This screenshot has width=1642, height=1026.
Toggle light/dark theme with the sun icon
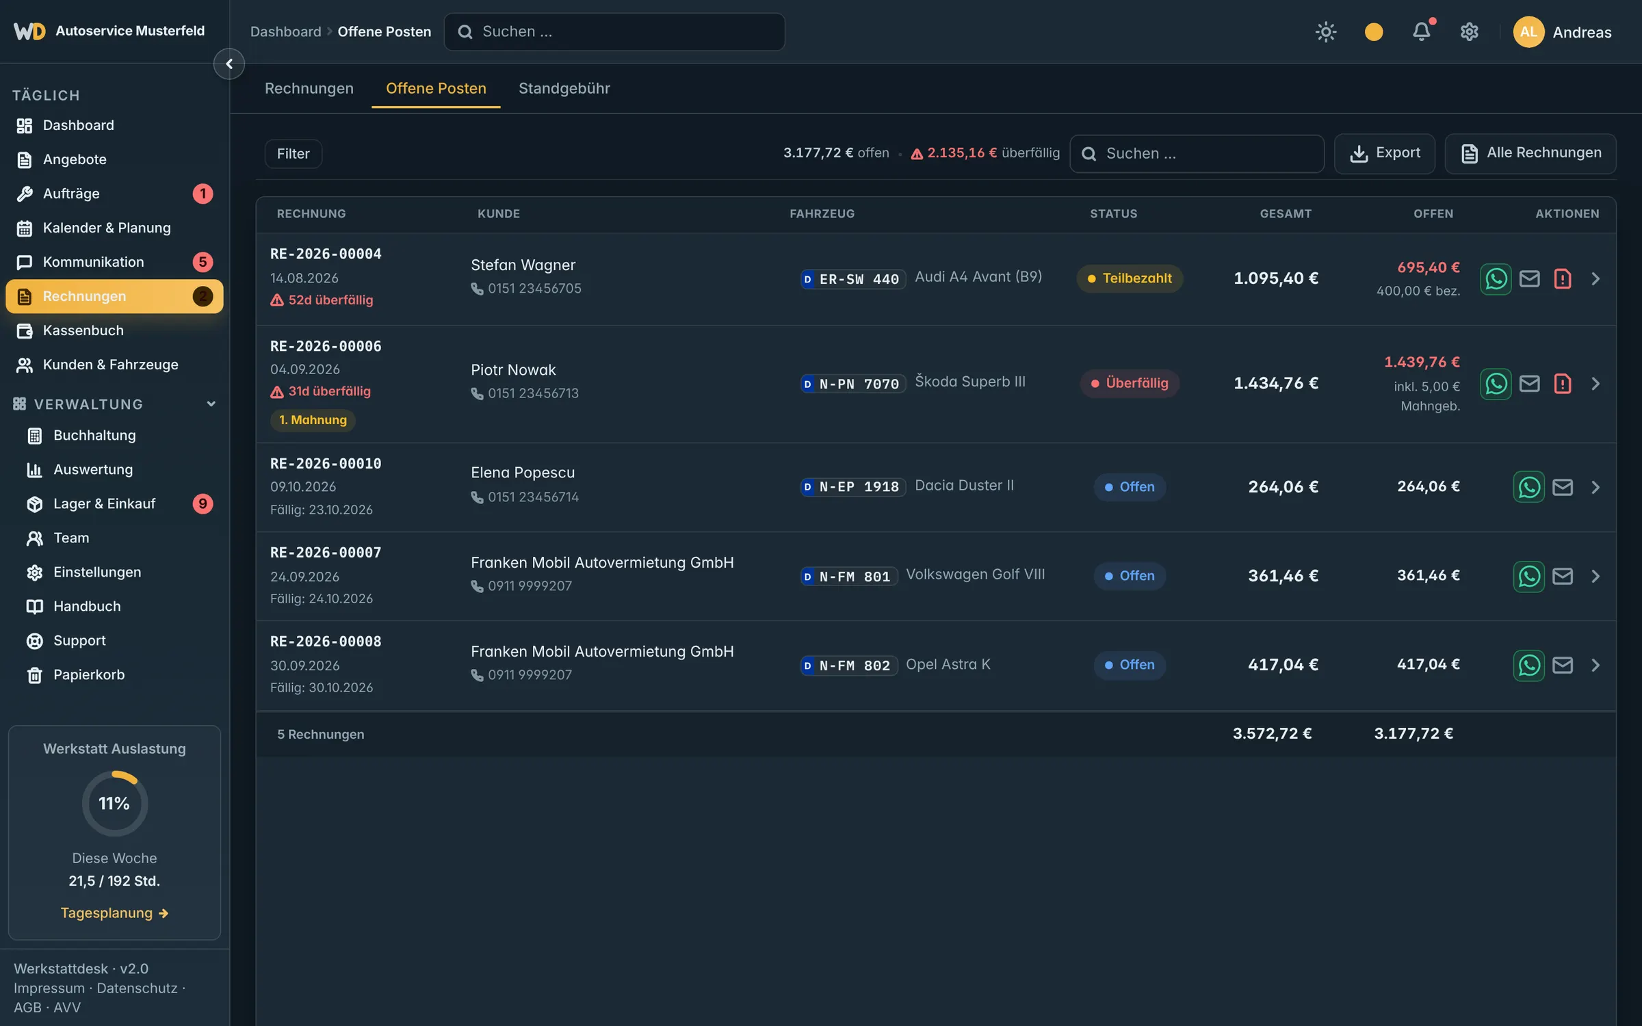pos(1326,31)
